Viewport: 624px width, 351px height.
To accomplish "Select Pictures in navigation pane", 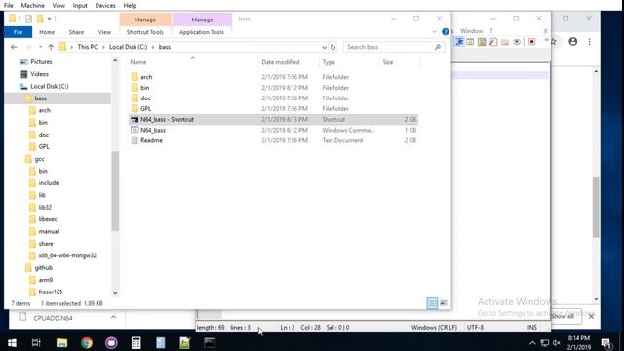I will [41, 62].
